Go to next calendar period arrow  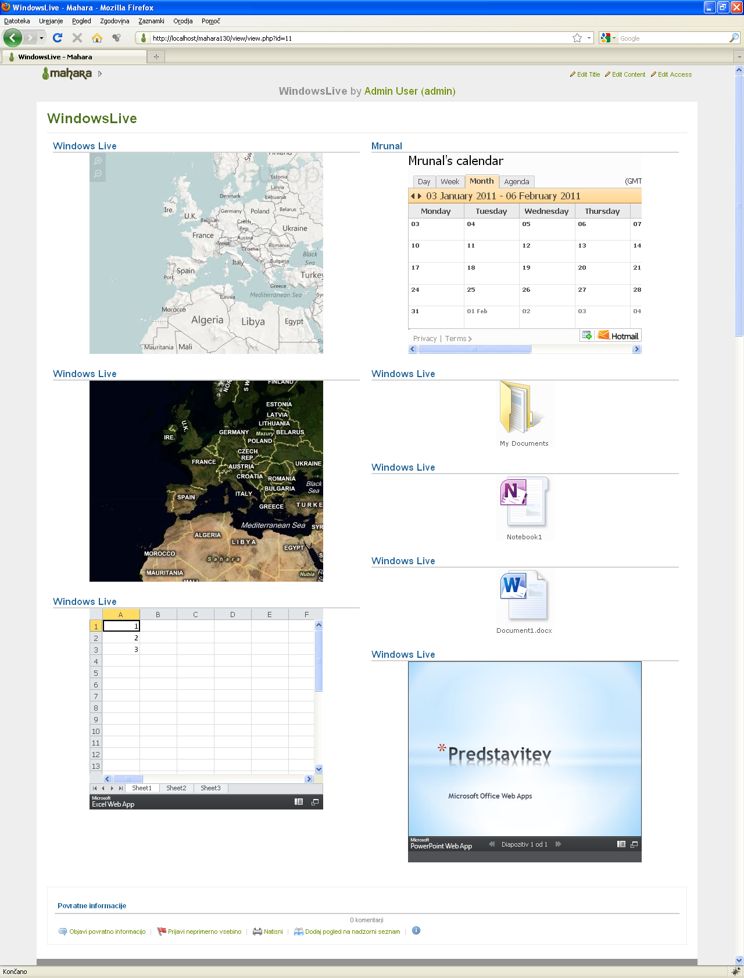(420, 196)
